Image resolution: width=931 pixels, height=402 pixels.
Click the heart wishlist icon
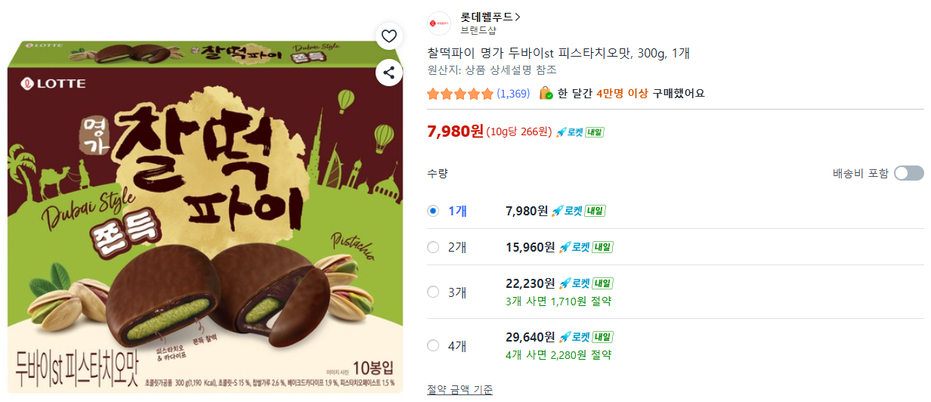click(x=388, y=36)
